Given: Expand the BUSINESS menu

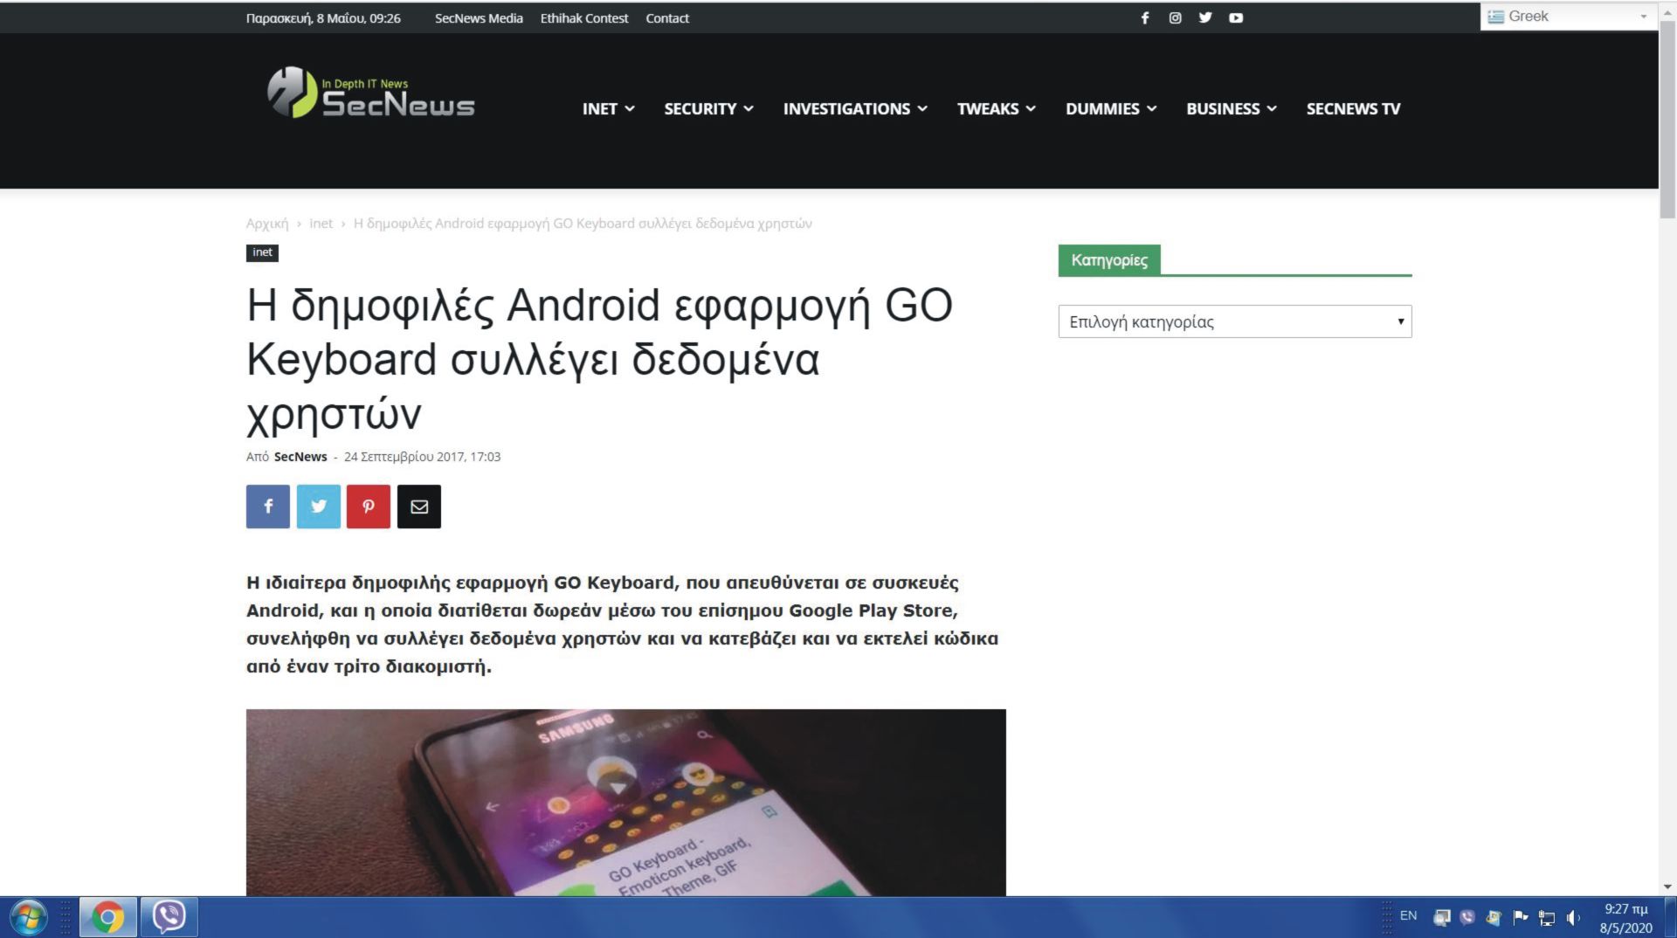Looking at the screenshot, I should tap(1232, 108).
